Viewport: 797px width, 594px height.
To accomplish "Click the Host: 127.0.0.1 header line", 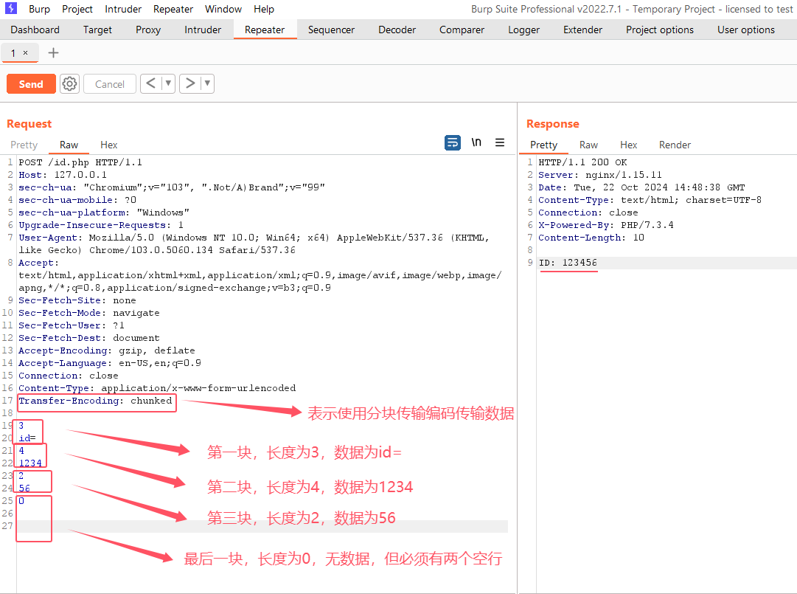I will (63, 175).
